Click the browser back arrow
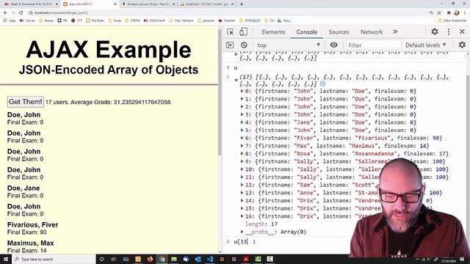Viewport: 470px width, 264px height. [5, 12]
